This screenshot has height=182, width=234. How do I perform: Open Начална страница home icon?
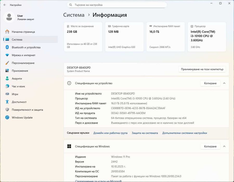tap(7, 32)
